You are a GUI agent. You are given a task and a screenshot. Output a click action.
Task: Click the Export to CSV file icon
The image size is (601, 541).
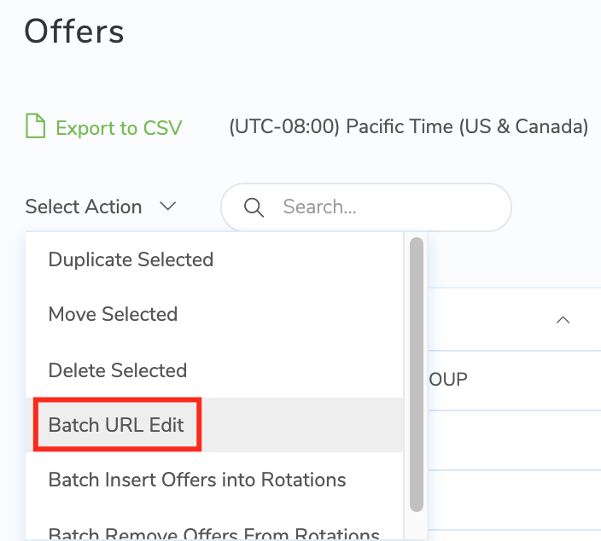point(35,125)
